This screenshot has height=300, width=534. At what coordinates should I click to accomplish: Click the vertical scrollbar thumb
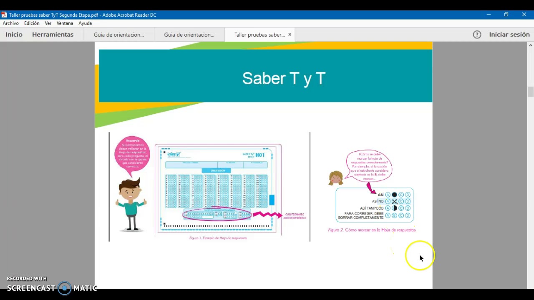[x=530, y=91]
